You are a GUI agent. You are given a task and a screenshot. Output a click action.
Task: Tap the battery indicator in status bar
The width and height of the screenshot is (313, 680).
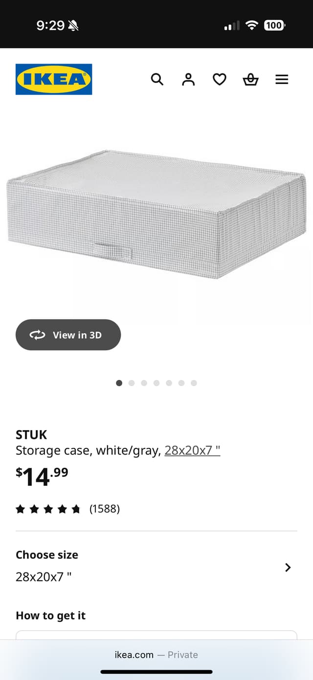click(274, 25)
